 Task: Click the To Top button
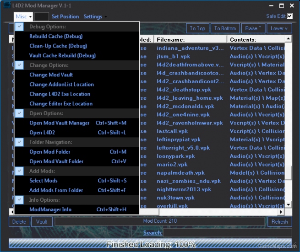tap(197, 28)
